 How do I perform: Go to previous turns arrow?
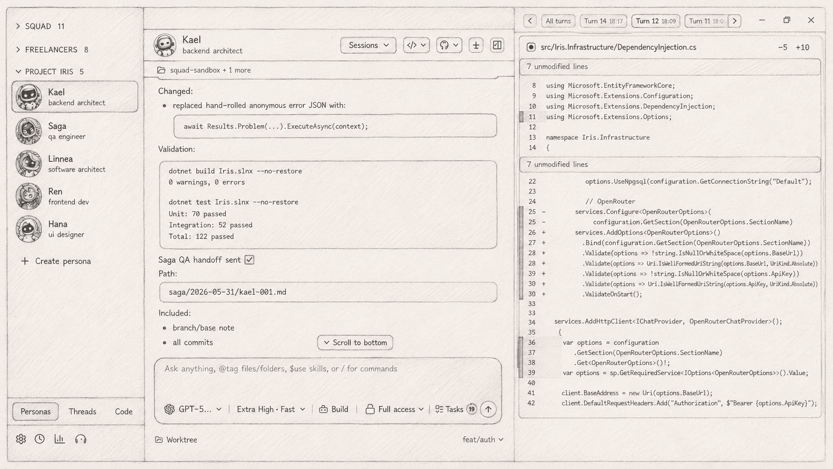530,21
